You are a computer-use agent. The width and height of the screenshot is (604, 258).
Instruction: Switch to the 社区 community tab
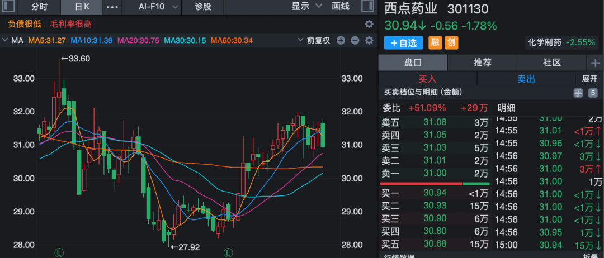point(551,63)
